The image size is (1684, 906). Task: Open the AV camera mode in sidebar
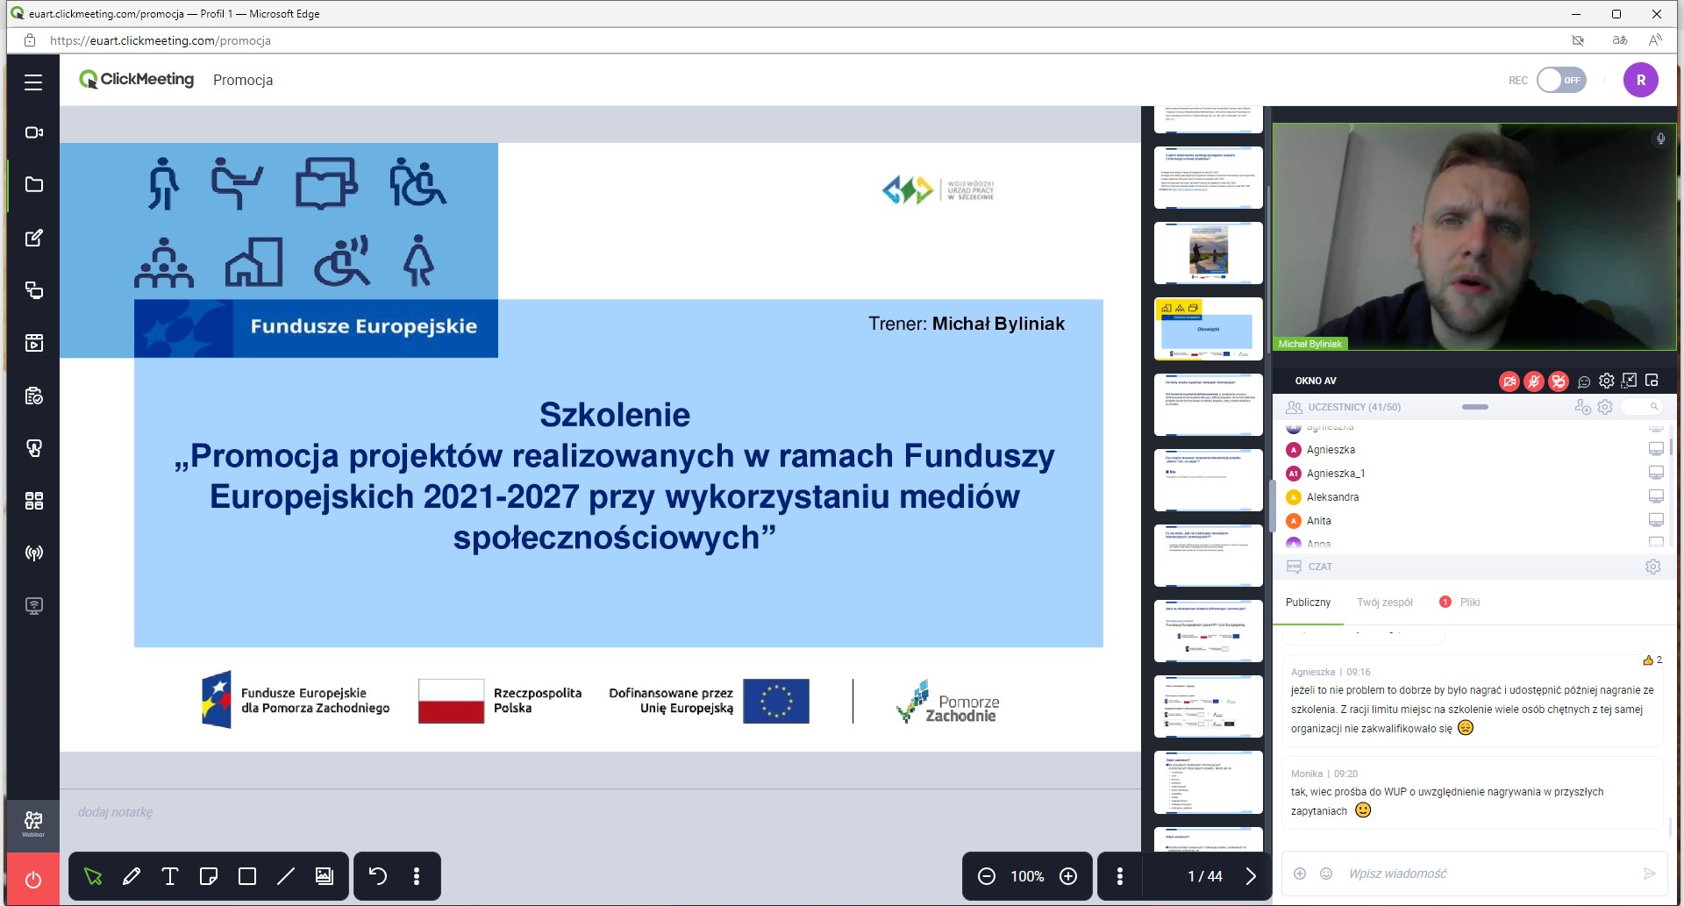tap(33, 132)
